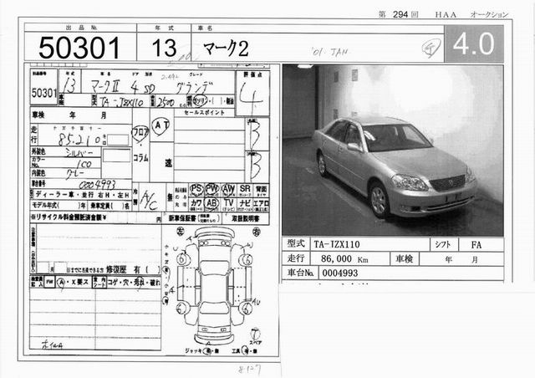Select the handwritten '01 JAN note
This screenshot has height=378, width=535.
pos(329,52)
